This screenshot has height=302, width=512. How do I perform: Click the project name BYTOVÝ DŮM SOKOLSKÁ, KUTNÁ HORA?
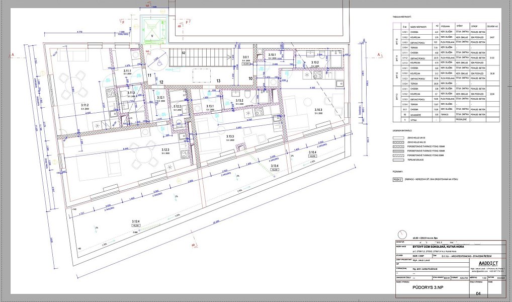(438, 247)
